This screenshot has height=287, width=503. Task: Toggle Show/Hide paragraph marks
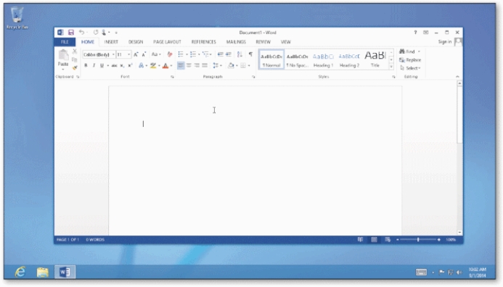click(250, 54)
